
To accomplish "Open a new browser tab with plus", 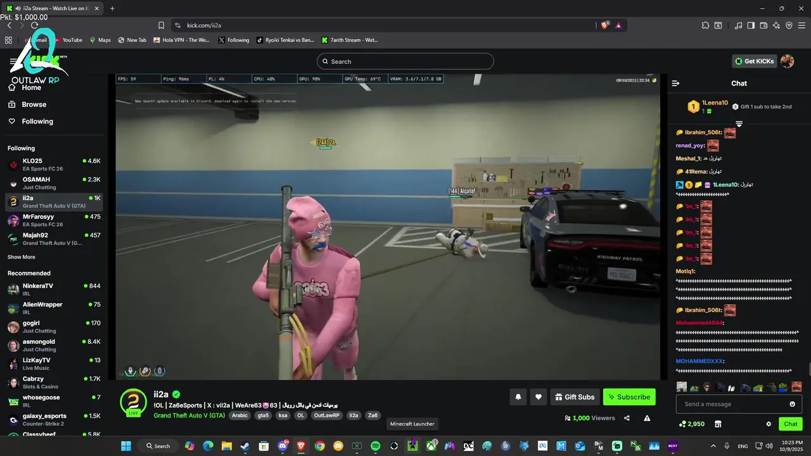I will click(x=112, y=8).
